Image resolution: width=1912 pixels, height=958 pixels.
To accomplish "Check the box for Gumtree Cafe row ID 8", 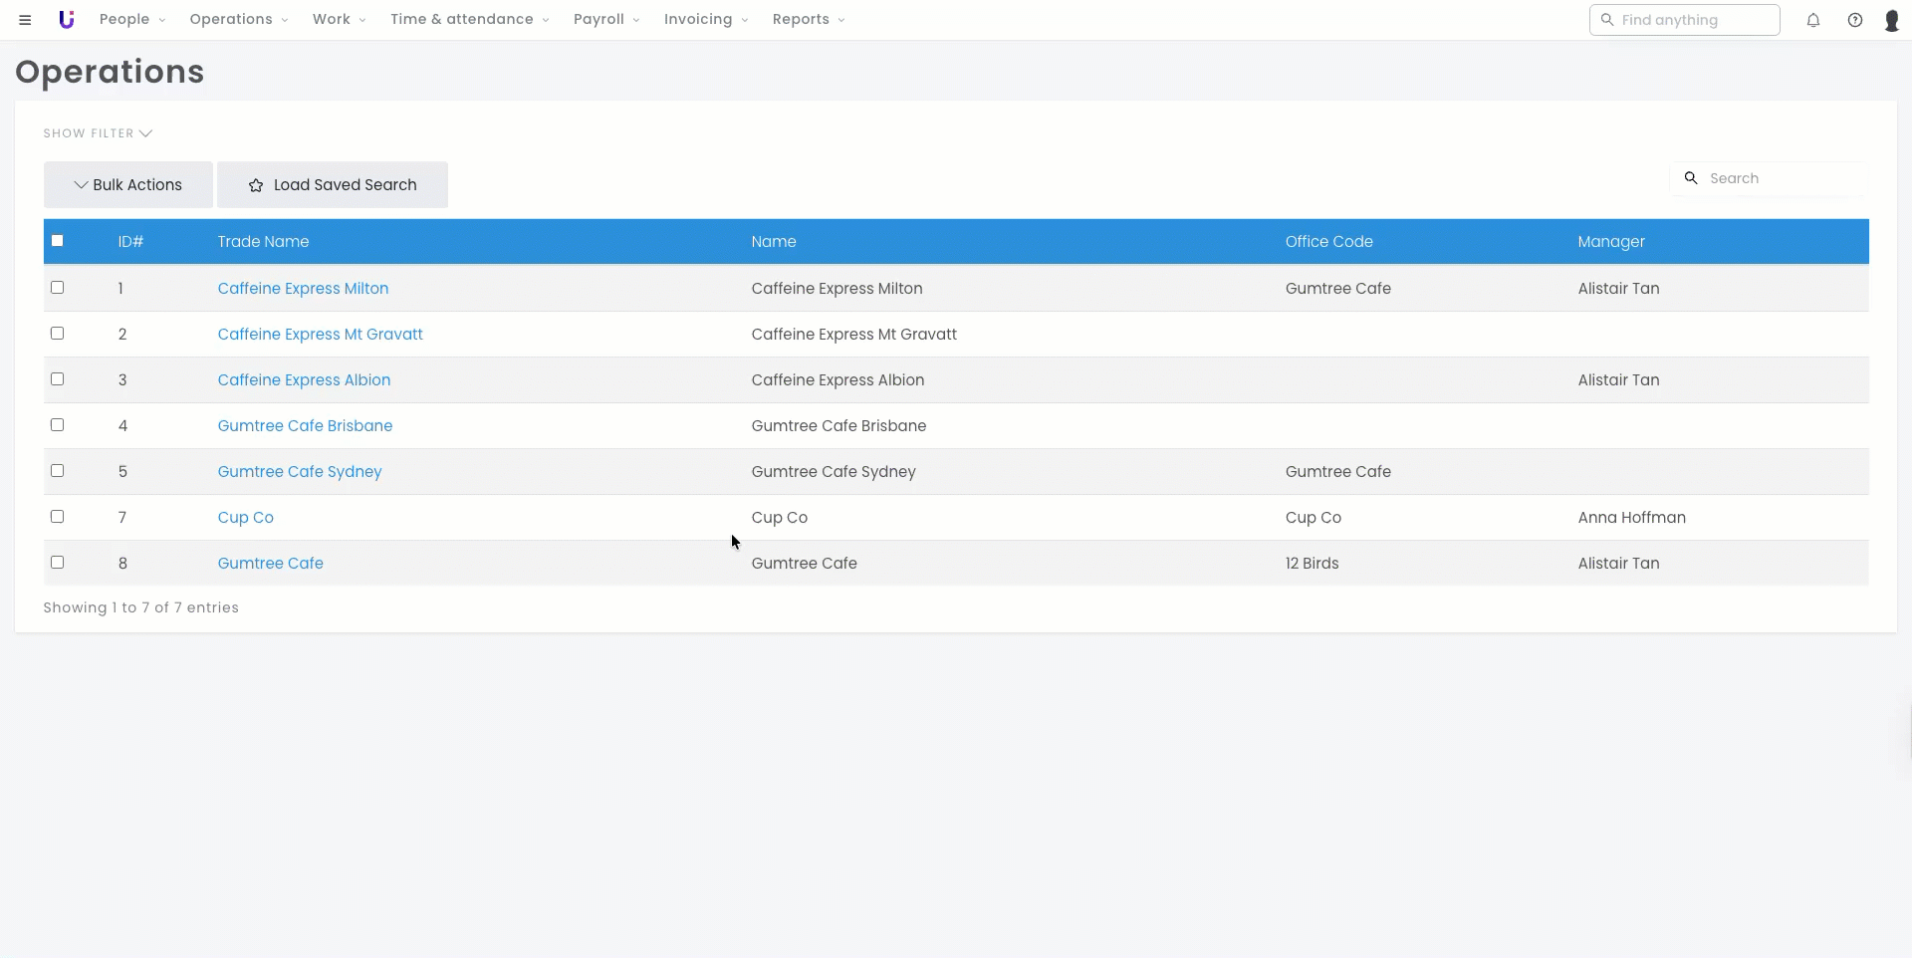I will click(58, 563).
